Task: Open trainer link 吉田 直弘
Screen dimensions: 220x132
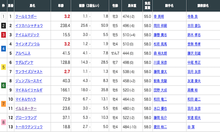Action: point(194,26)
